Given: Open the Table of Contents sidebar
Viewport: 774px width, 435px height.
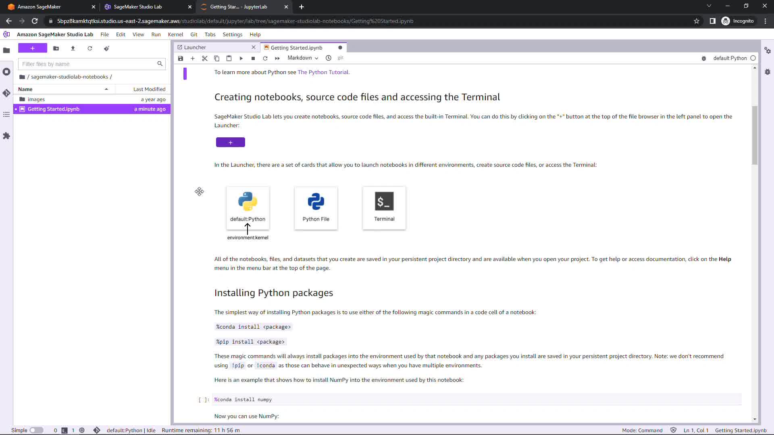Looking at the screenshot, I should 6,115.
